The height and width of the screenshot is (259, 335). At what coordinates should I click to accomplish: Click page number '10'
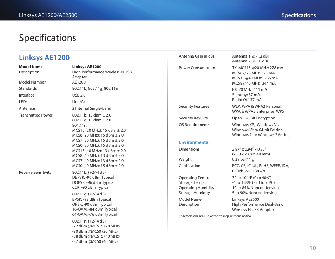(x=313, y=248)
